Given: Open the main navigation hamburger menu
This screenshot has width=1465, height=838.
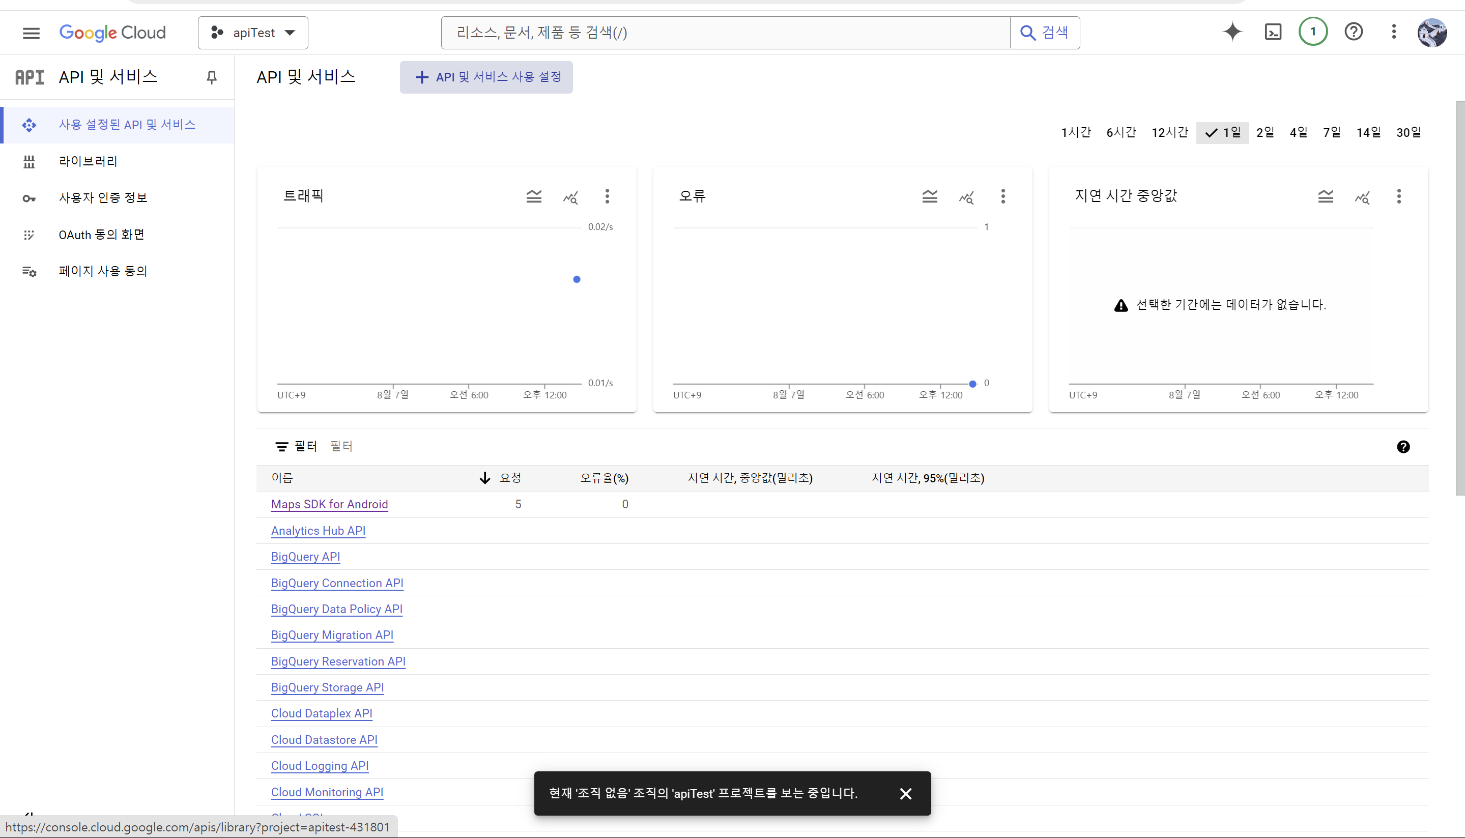Looking at the screenshot, I should tap(31, 33).
